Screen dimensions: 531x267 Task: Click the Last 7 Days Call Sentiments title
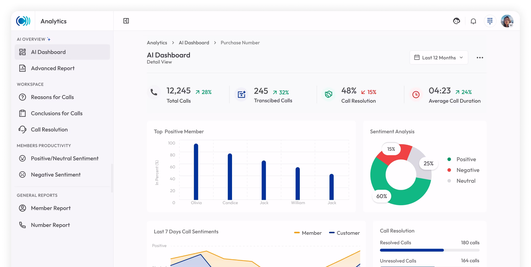186,232
